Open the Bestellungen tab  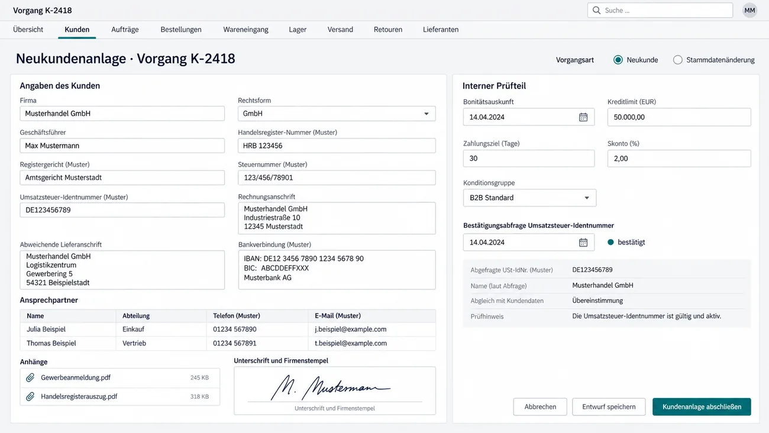(x=181, y=30)
